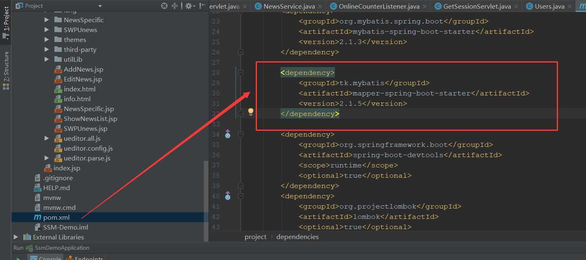Expand the utilLib folder

pyautogui.click(x=47, y=59)
